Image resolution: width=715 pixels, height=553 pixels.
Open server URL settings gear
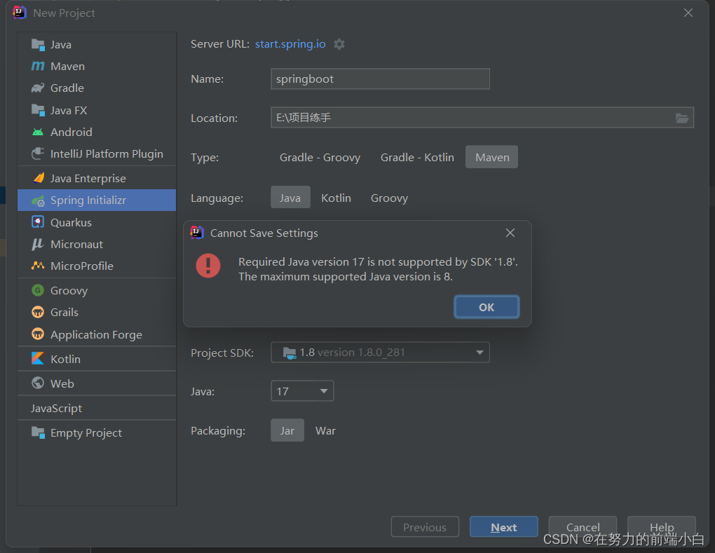[x=339, y=44]
